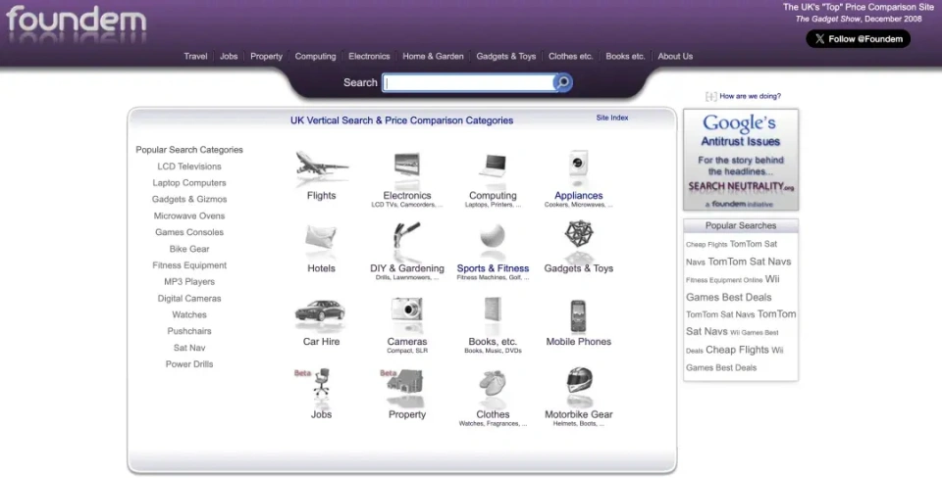Screen dimensions: 942x478
Task: Click inside the Search text field
Action: point(468,83)
